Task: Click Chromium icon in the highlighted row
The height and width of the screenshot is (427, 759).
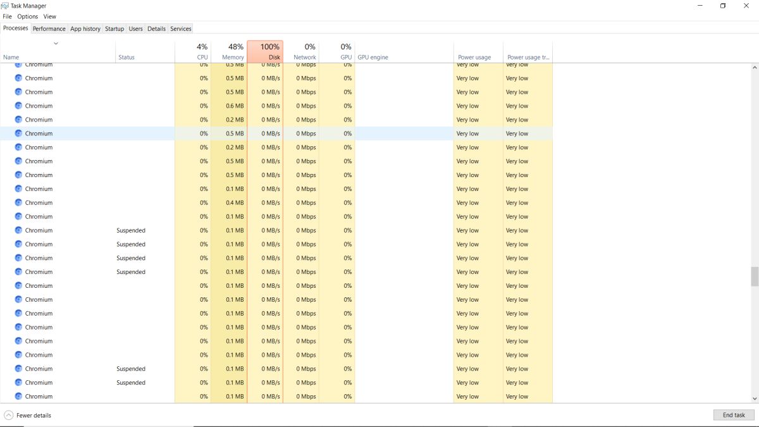Action: point(18,133)
